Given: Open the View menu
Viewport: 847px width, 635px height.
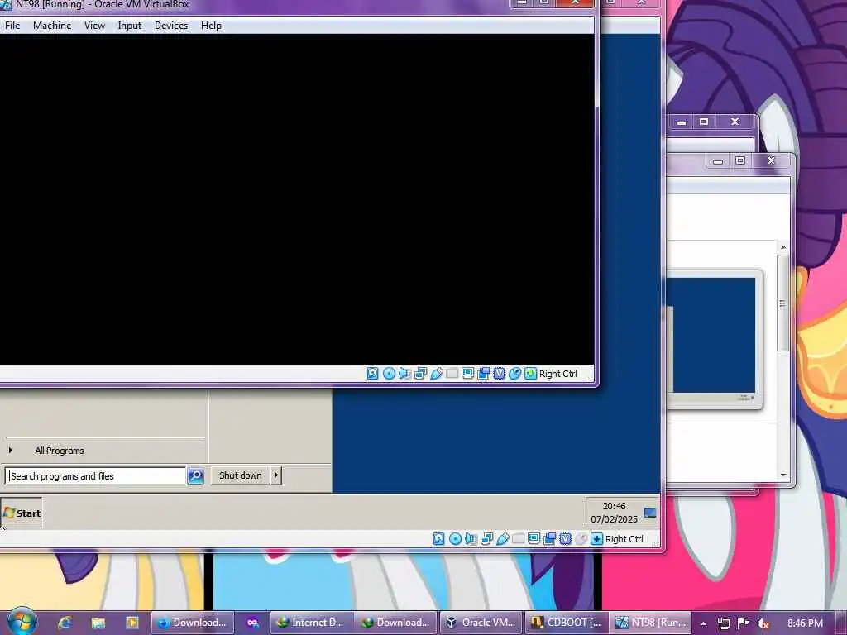Looking at the screenshot, I should pos(94,26).
